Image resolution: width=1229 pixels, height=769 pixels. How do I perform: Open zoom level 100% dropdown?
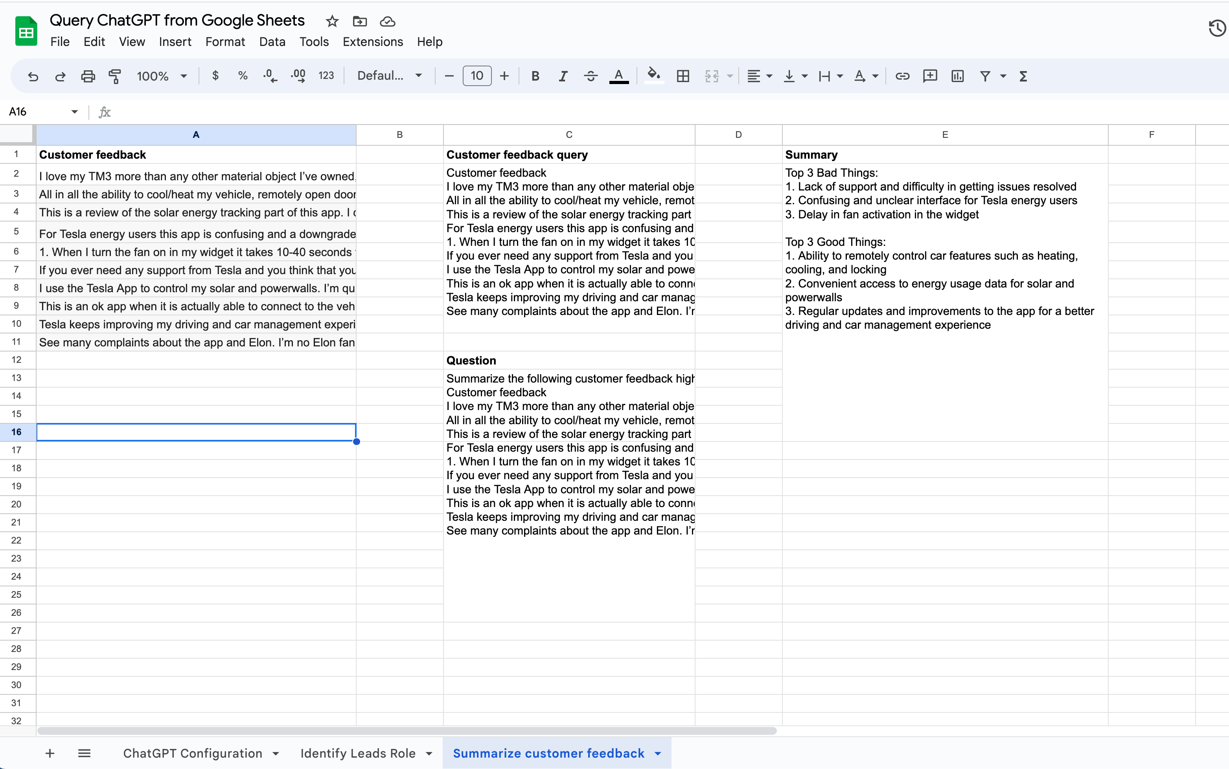(161, 76)
